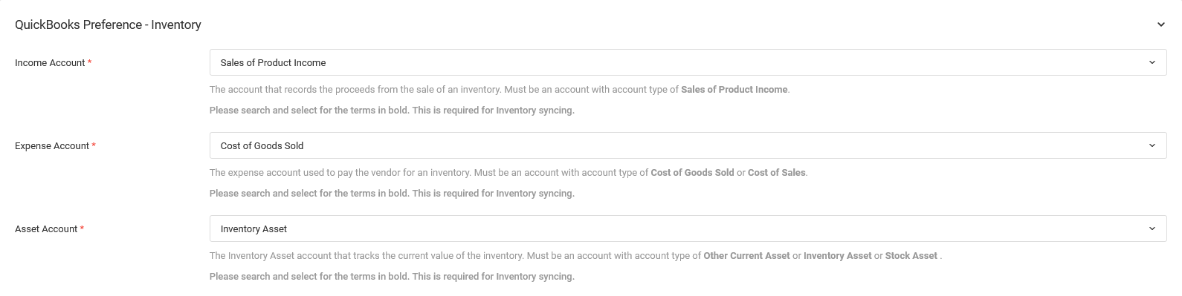
Task: Open the Asset Account dropdown showing Inventory Asset
Action: (688, 228)
